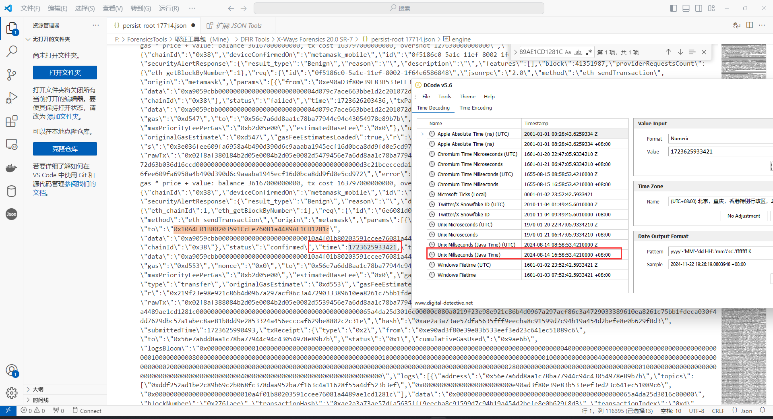Viewport: 773px width, 419px height.
Task: Open notifications bell in status bar
Action: 763,411
